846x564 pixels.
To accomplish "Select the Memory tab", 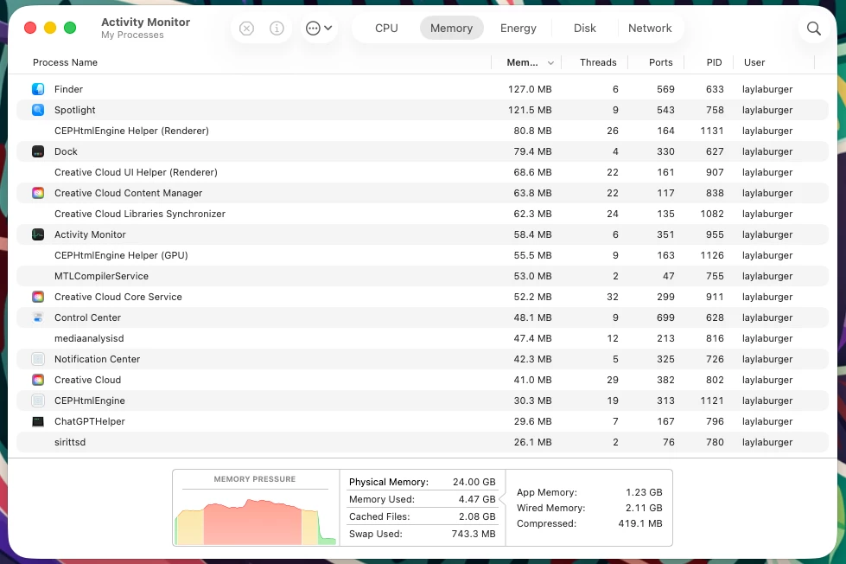I will click(x=451, y=28).
